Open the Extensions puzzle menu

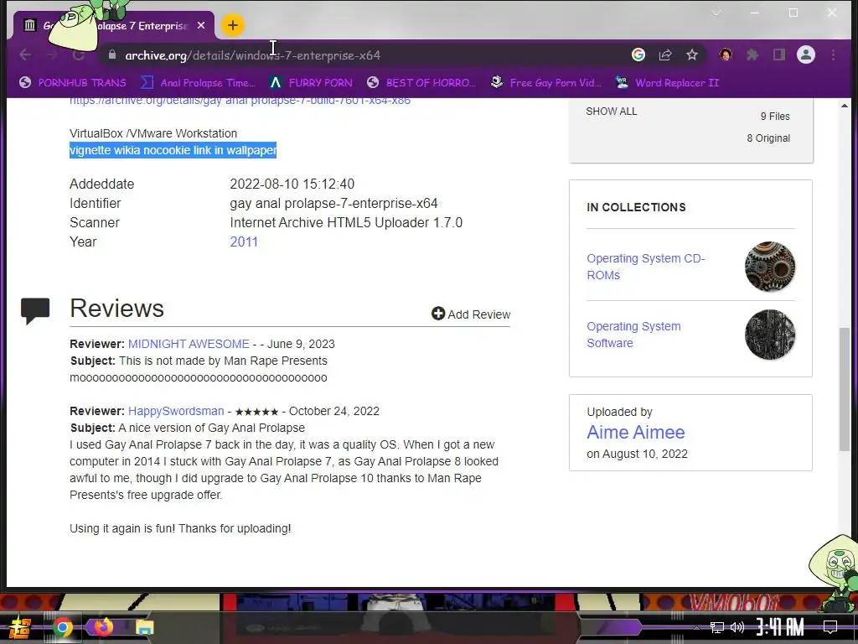point(752,55)
